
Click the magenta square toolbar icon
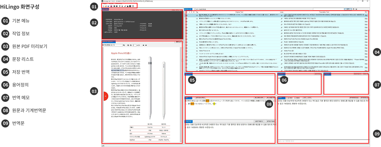[111, 6]
